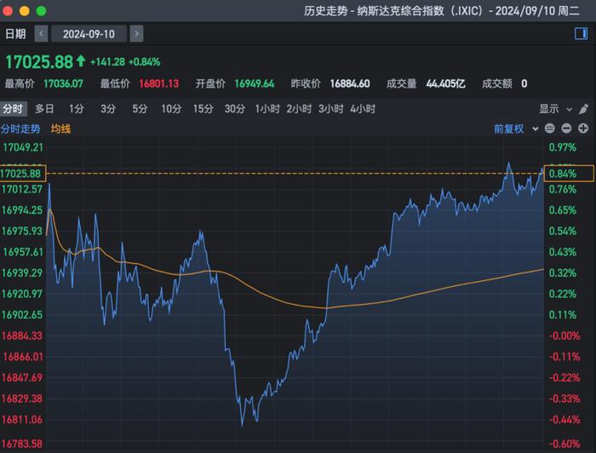Click the 日期 label
Screen dimensions: 596x453
15,34
